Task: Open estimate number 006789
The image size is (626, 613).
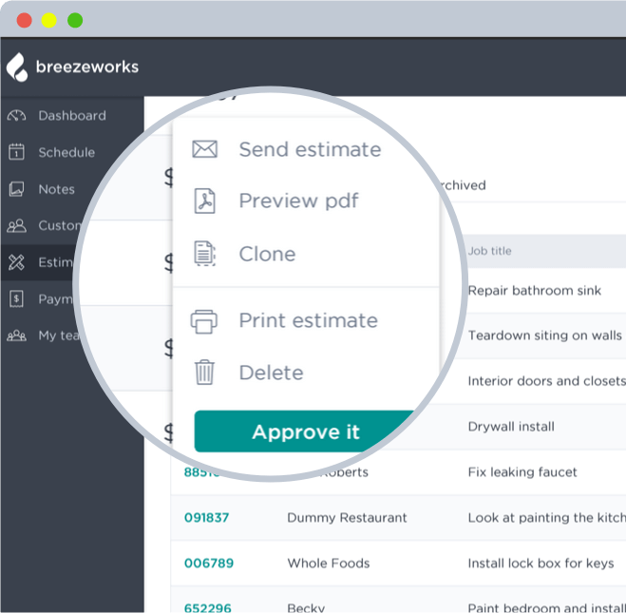Action: 209,563
